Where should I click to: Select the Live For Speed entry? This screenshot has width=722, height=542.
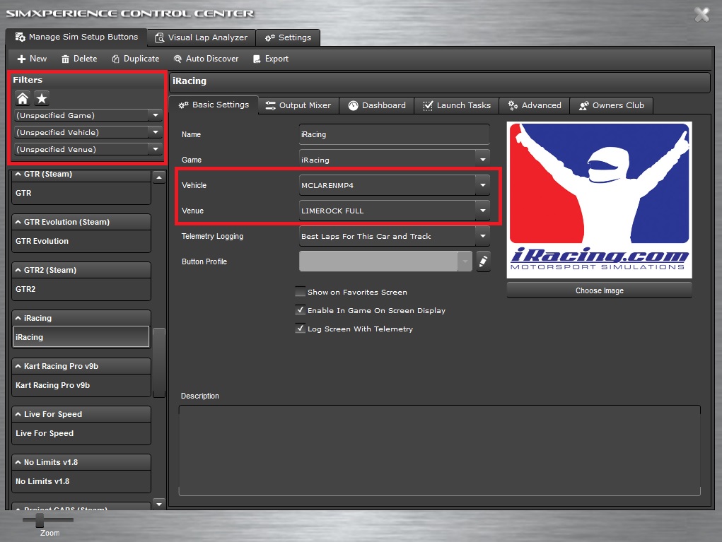(81, 433)
